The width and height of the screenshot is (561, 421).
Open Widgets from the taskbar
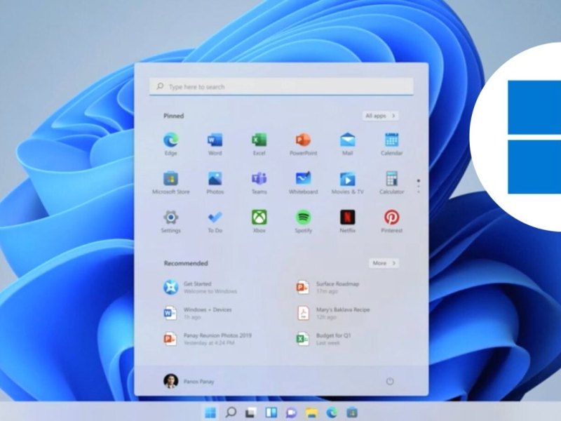pyautogui.click(x=271, y=413)
